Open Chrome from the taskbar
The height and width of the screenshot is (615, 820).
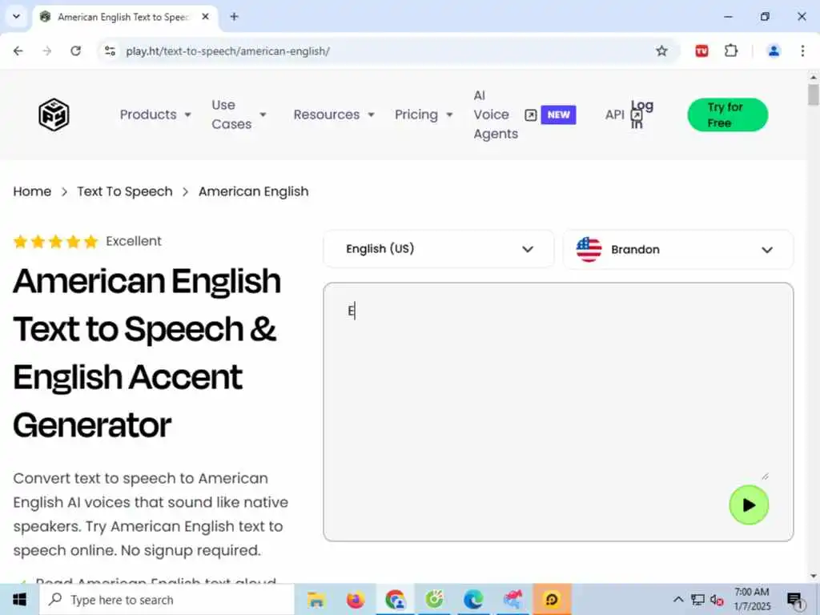[396, 599]
